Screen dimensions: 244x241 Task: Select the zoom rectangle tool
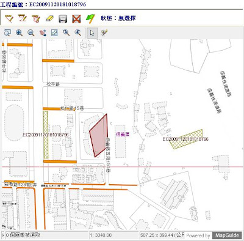point(7,32)
